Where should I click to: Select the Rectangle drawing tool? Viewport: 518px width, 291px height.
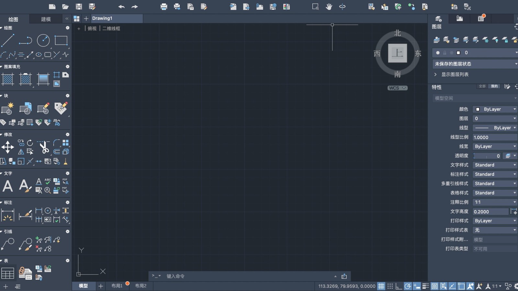click(x=61, y=40)
